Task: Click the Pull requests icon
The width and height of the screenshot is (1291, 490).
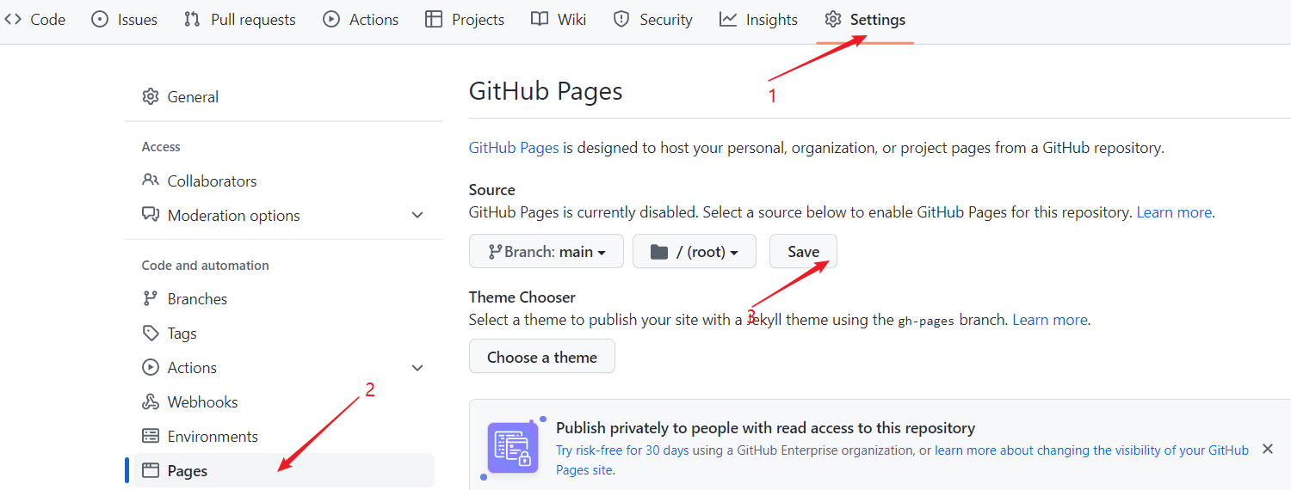Action: coord(192,19)
